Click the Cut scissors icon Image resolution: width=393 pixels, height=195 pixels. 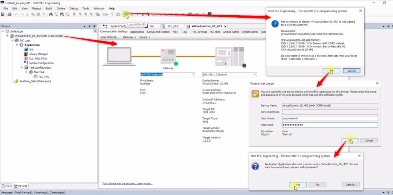[28, 14]
